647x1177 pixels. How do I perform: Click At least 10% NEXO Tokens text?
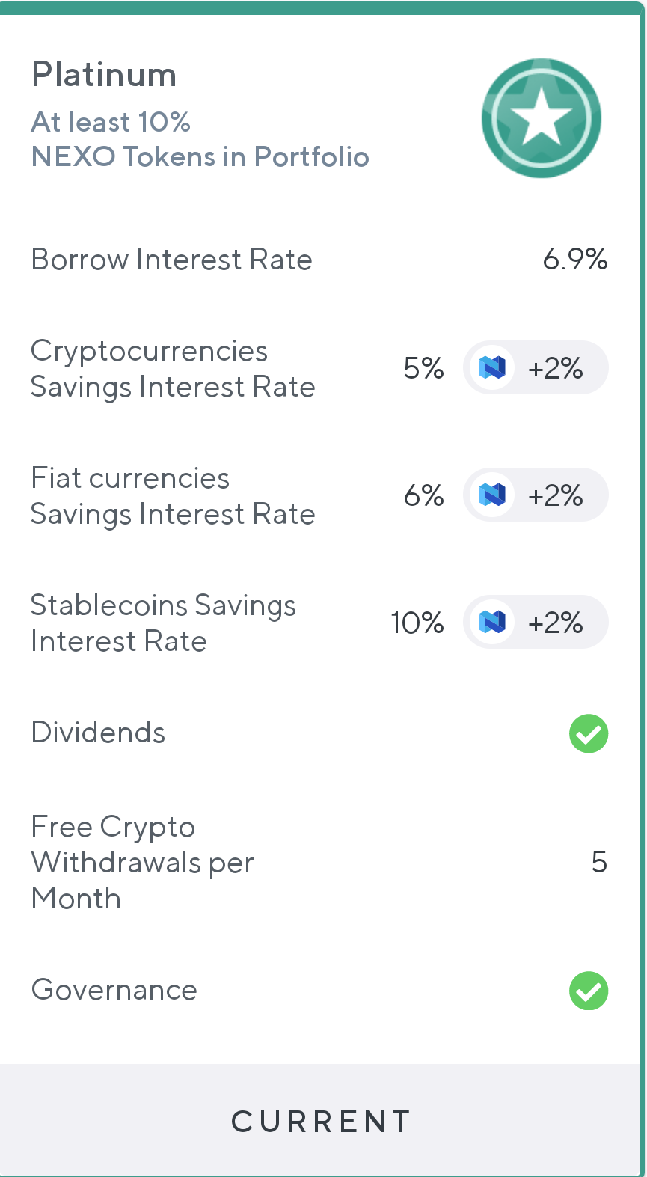200,139
